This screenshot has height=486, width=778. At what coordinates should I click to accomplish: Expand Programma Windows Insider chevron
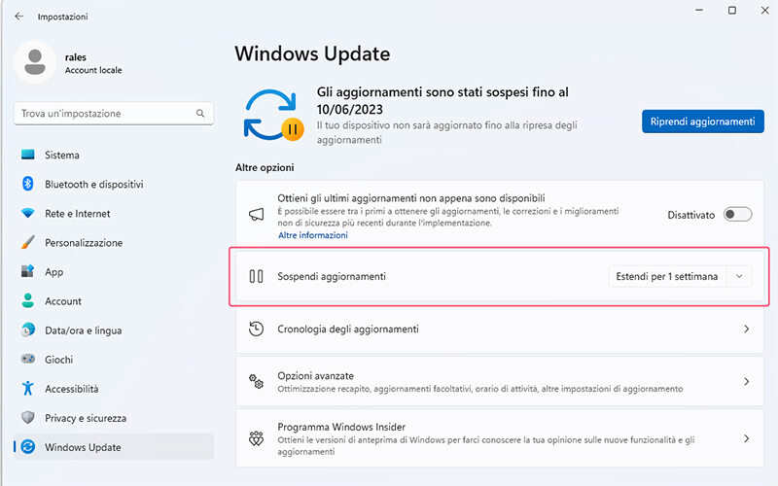746,438
